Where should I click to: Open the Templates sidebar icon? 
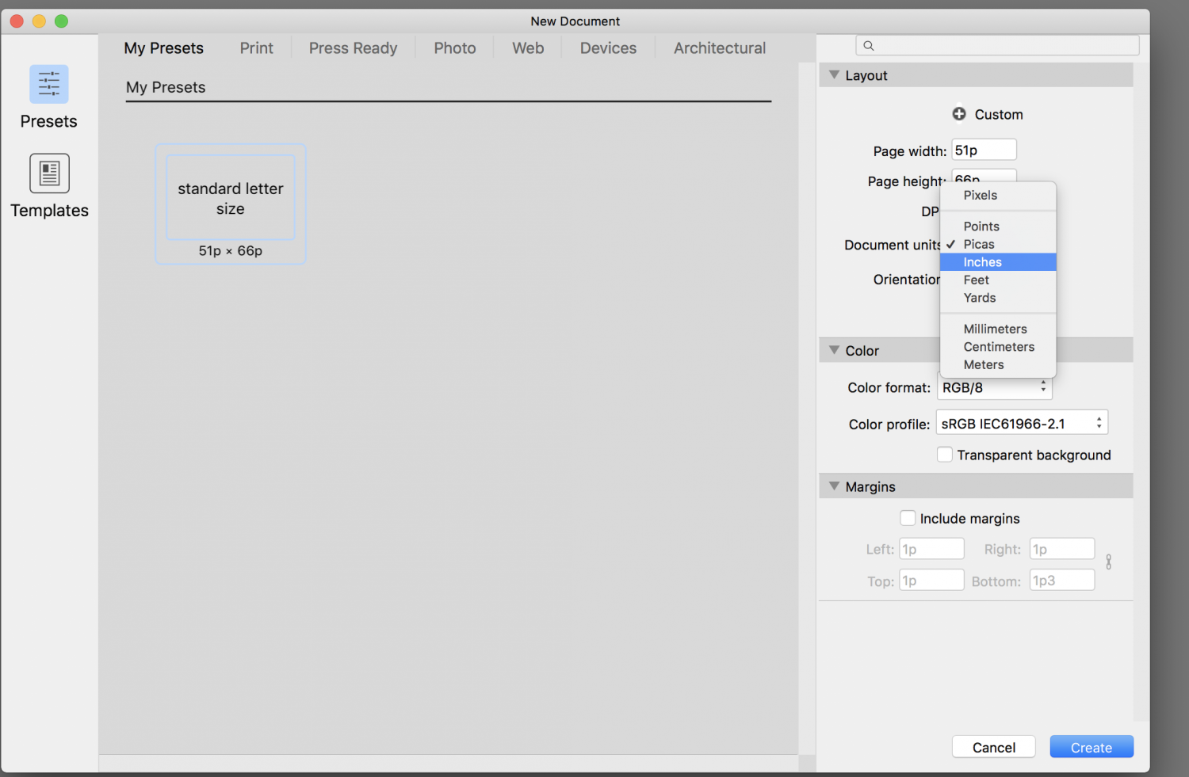49,173
